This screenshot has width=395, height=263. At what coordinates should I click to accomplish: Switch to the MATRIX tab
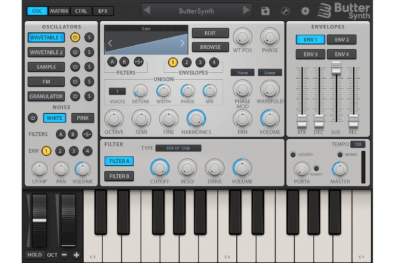[x=59, y=11]
